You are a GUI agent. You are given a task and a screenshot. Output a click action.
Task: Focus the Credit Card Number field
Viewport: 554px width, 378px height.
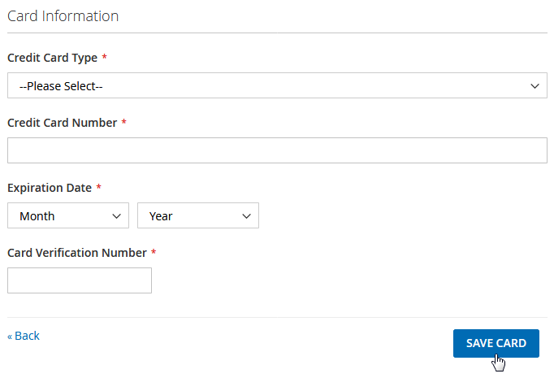click(276, 150)
